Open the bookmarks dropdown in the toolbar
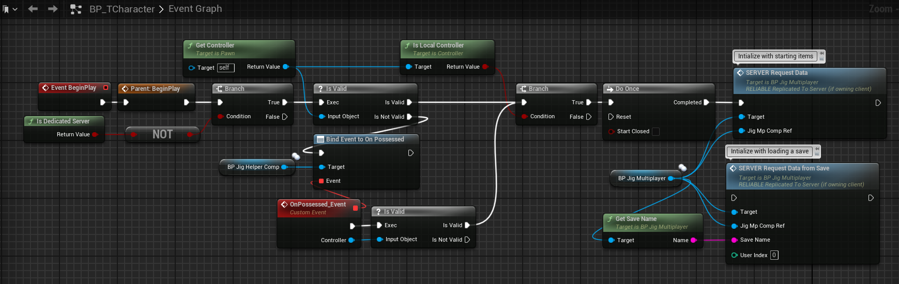This screenshot has width=899, height=284. click(10, 9)
